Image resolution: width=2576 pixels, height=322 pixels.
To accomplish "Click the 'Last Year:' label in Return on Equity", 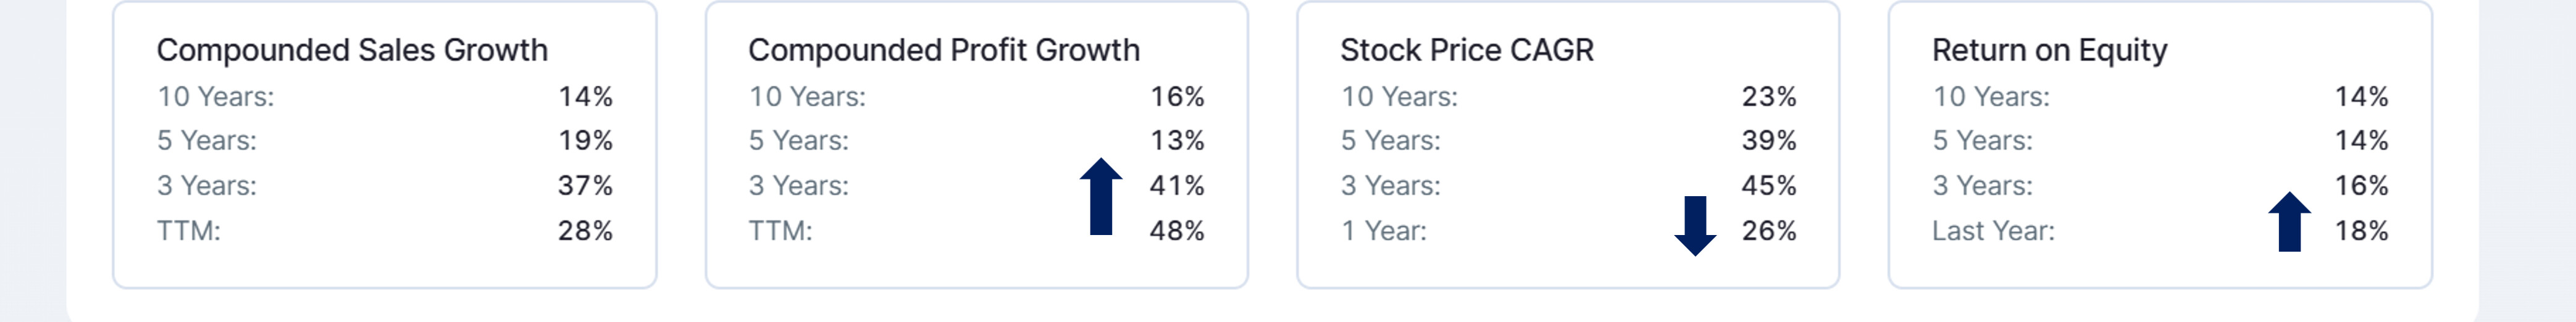I will point(1993,231).
